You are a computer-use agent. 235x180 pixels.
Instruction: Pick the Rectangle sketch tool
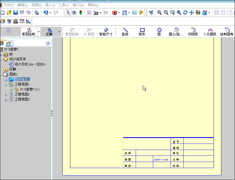pos(142,32)
